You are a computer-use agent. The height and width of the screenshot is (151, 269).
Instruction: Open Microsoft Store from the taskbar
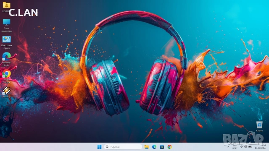click(162, 147)
